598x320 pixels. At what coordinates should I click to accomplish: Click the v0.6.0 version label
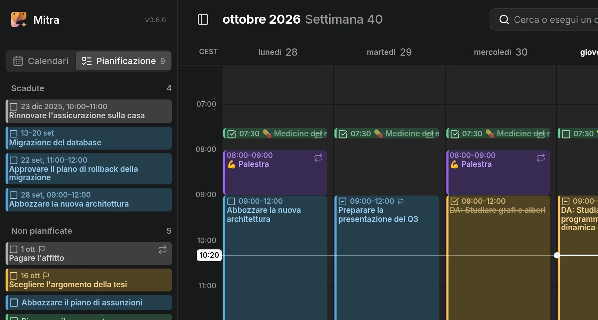pos(155,20)
